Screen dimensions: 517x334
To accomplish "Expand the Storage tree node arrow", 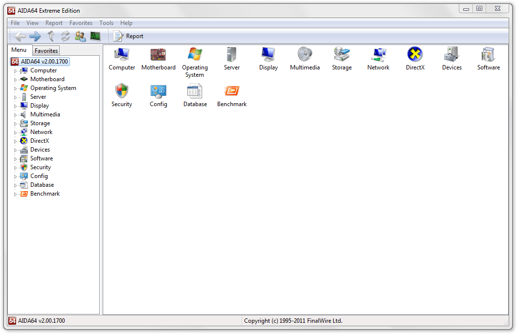I will [x=15, y=124].
